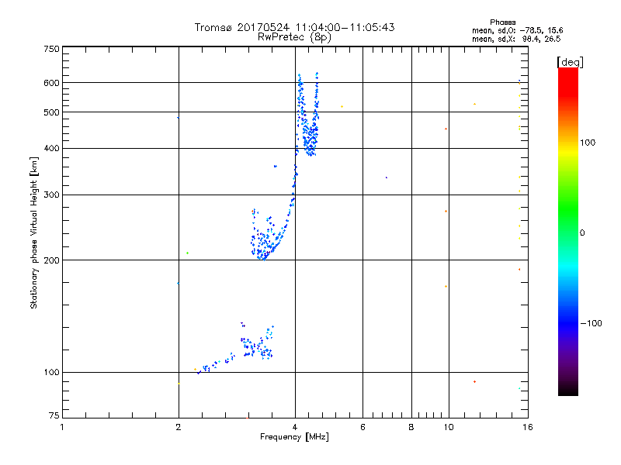
Task: Click the yellow point near 5 MHz, 500 km
Action: tap(342, 107)
